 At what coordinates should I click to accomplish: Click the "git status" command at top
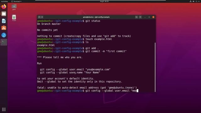point(93,21)
